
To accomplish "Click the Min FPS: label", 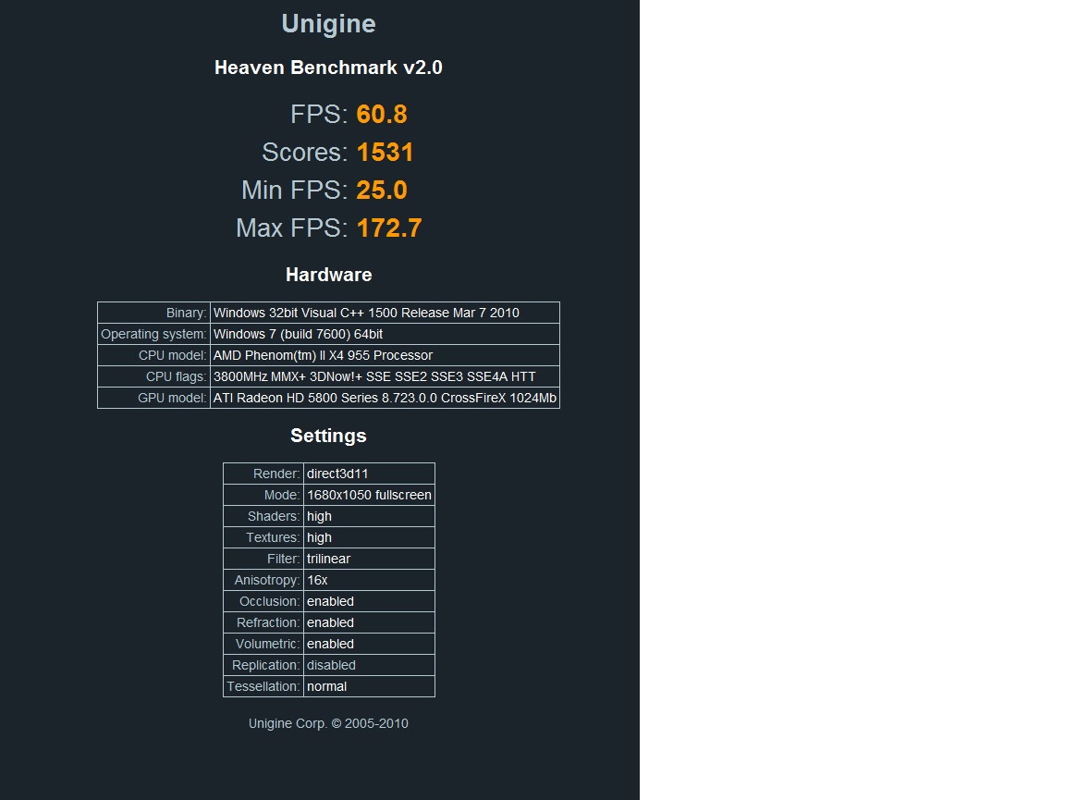I will [x=295, y=191].
